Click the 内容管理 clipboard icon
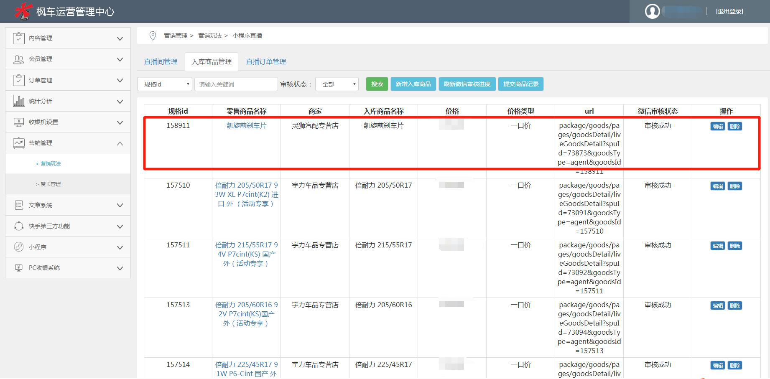Image resolution: width=770 pixels, height=379 pixels. (x=19, y=38)
